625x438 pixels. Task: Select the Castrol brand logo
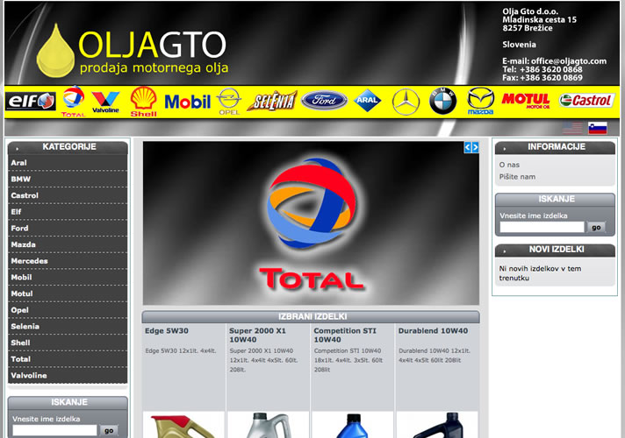click(x=585, y=101)
